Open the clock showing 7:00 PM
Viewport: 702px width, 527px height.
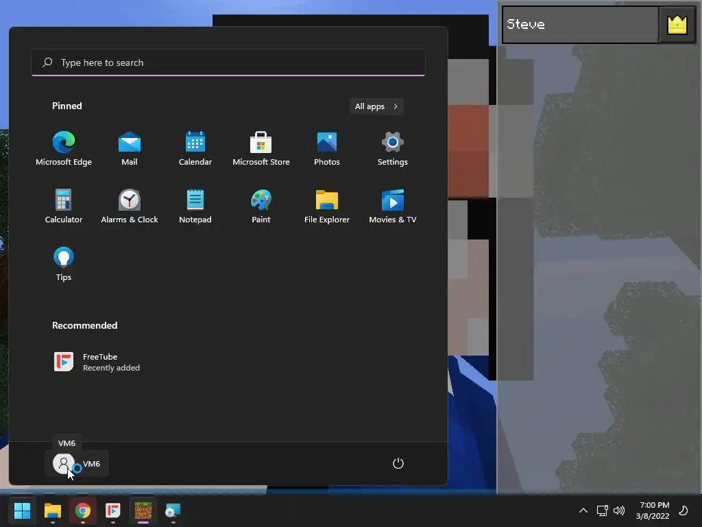(653, 511)
